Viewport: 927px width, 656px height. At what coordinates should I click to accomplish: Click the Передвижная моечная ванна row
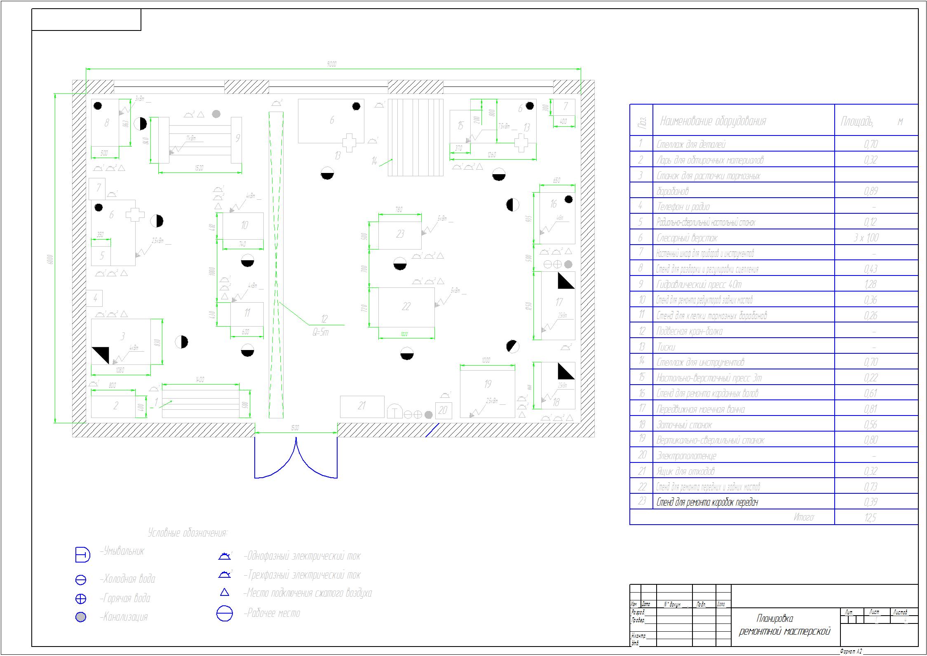click(774, 409)
